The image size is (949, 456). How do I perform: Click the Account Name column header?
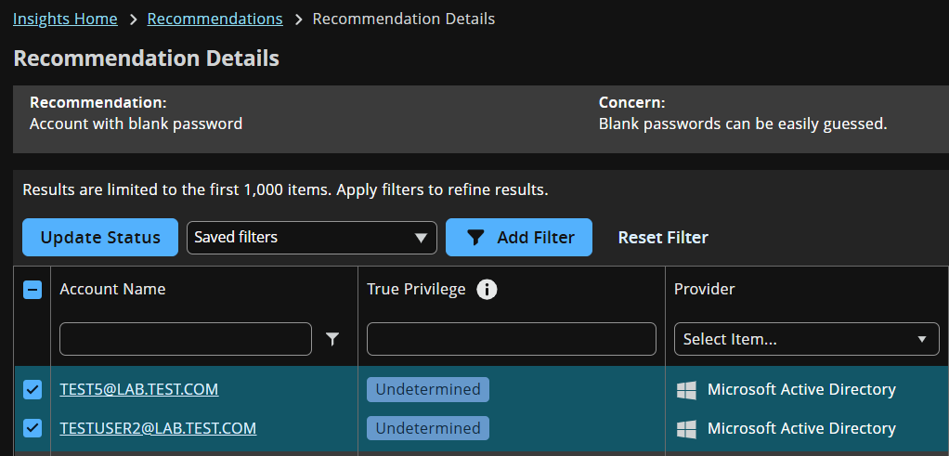(x=112, y=290)
